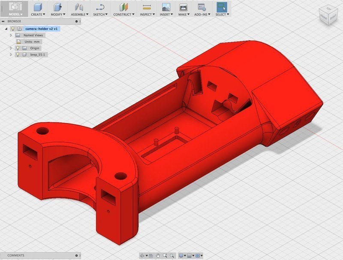The width and height of the screenshot is (343, 260).
Task: Click the Look At icon in navigation bar
Action: (151, 255)
